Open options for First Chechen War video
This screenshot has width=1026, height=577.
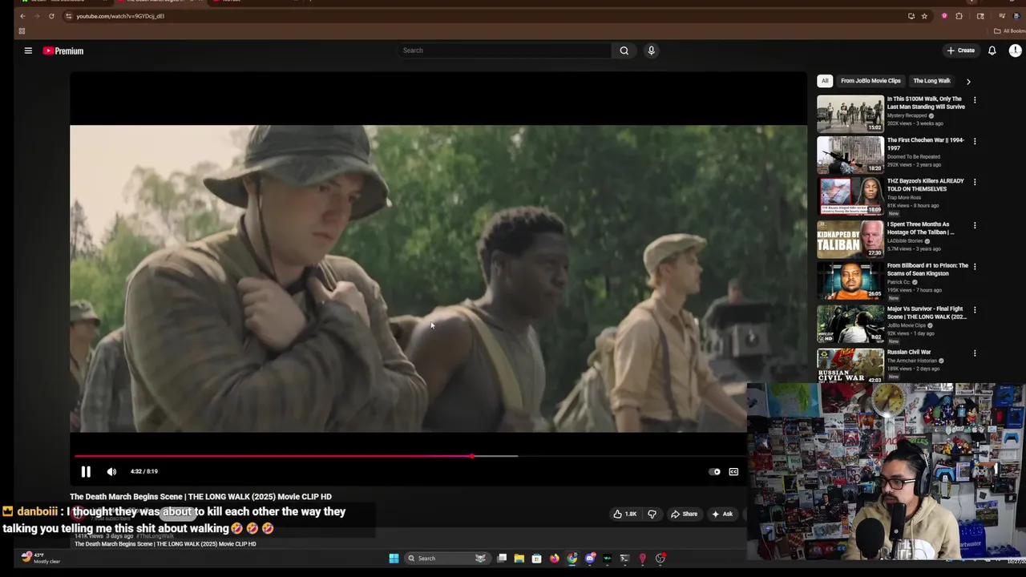click(975, 141)
